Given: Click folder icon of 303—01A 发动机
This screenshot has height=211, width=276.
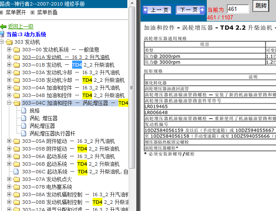Looking at the screenshot, I should tap(17, 57).
